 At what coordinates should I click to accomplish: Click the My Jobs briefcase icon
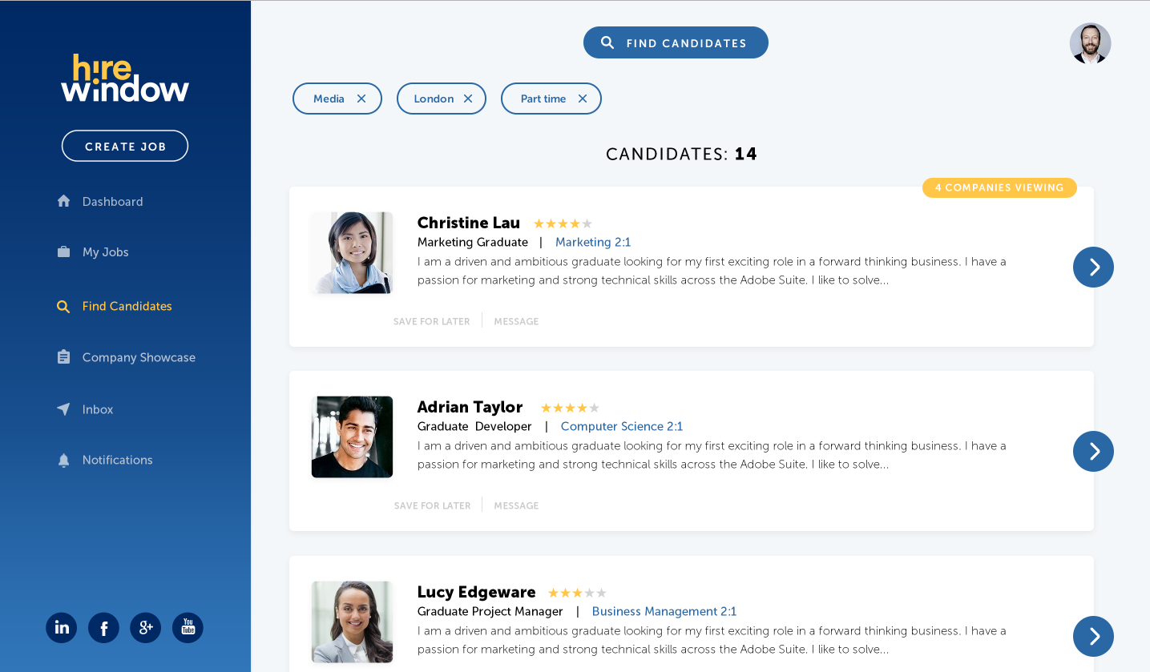(x=63, y=251)
